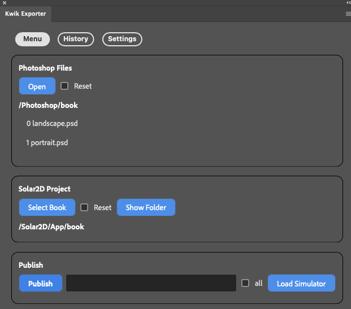Toggle Reset checkbox in Solar2D Project

click(x=84, y=207)
